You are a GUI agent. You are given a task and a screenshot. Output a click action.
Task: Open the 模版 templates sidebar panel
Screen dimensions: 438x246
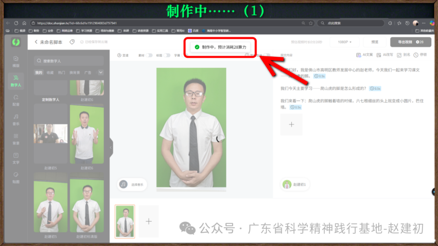pos(16,60)
